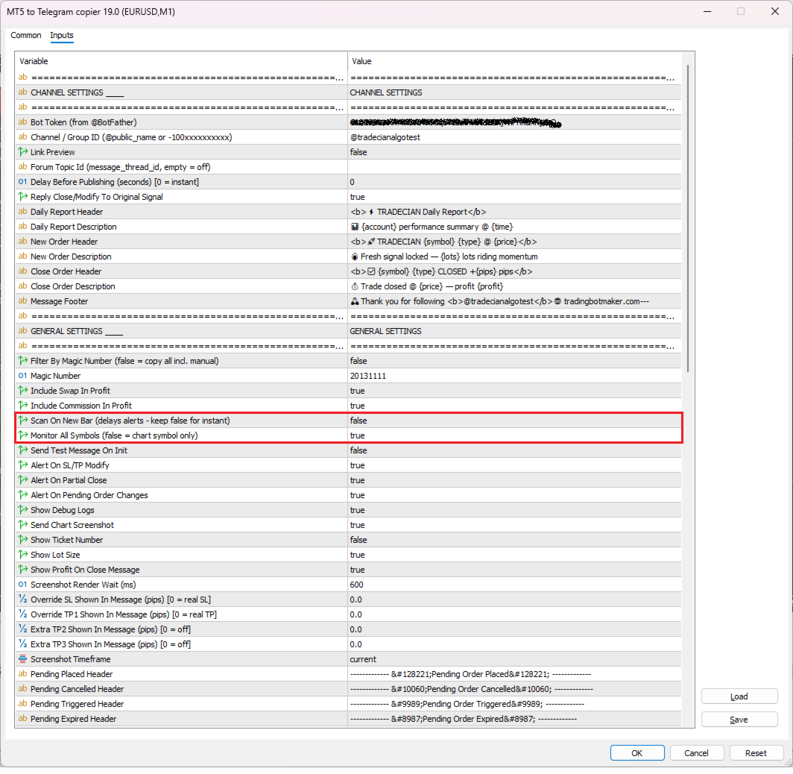Click the double icon beside Override SL Shown

point(23,600)
